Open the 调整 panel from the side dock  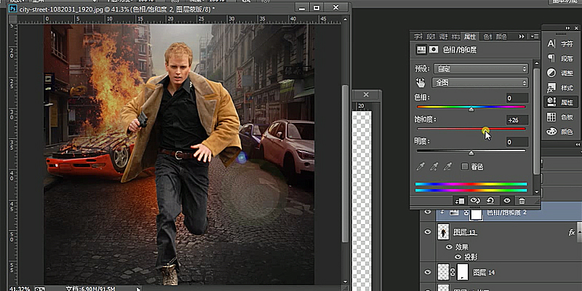(x=560, y=73)
